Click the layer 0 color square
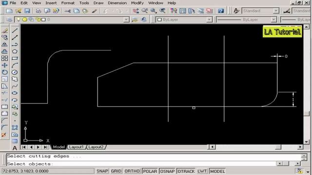Viewport: 312px width, 175px height. (x=43, y=19)
